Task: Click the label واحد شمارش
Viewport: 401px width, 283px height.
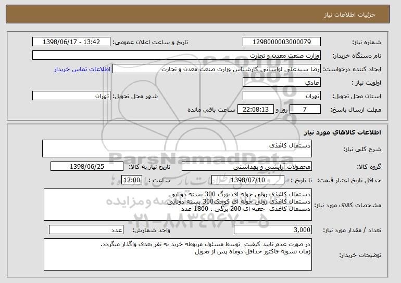Action: click(x=152, y=230)
